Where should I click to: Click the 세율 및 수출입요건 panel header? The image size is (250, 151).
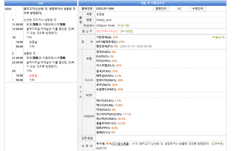[152, 3]
